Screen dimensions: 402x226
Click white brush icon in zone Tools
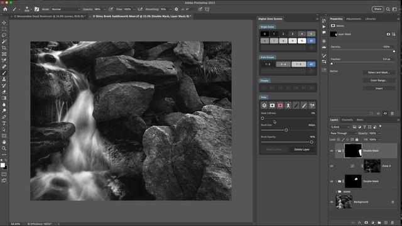point(304,105)
